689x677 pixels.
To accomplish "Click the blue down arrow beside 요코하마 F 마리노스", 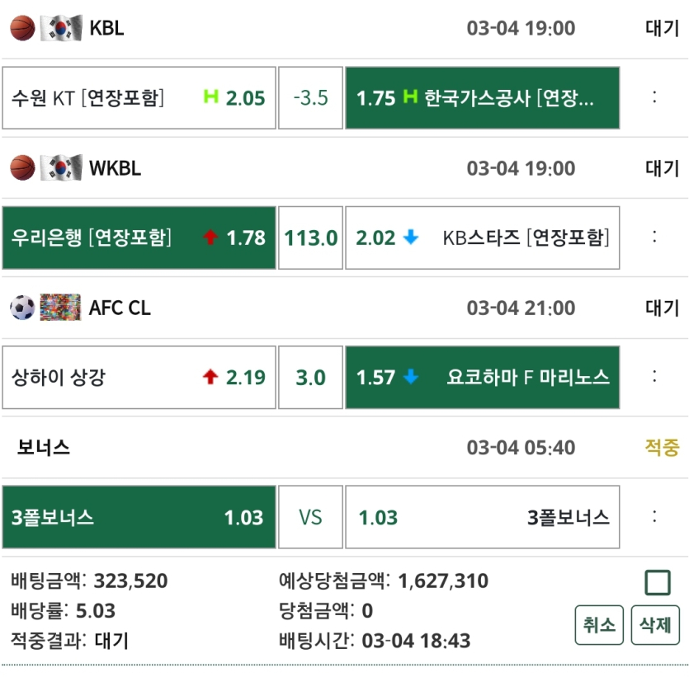I will pyautogui.click(x=409, y=377).
